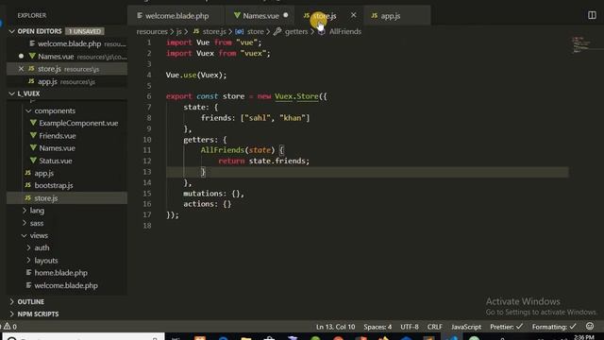The height and width of the screenshot is (340, 604).
Task: Click the Vue icon next to Friends.vue
Action: (33, 136)
